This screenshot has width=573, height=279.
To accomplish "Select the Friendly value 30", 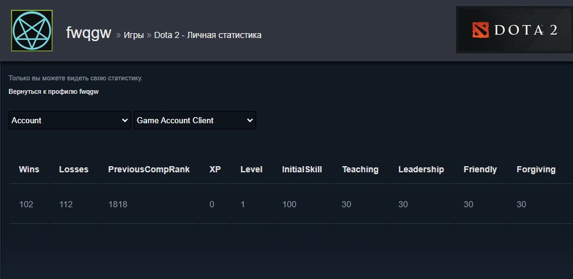I will click(468, 204).
